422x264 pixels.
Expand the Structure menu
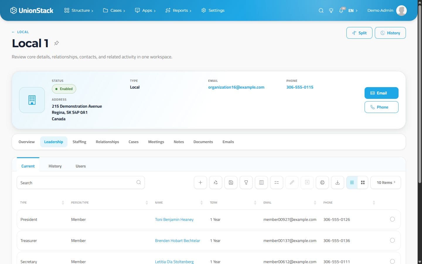pyautogui.click(x=79, y=11)
